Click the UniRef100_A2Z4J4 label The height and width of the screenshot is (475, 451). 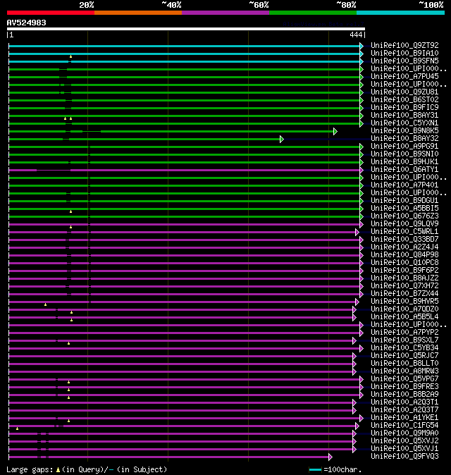pos(404,247)
